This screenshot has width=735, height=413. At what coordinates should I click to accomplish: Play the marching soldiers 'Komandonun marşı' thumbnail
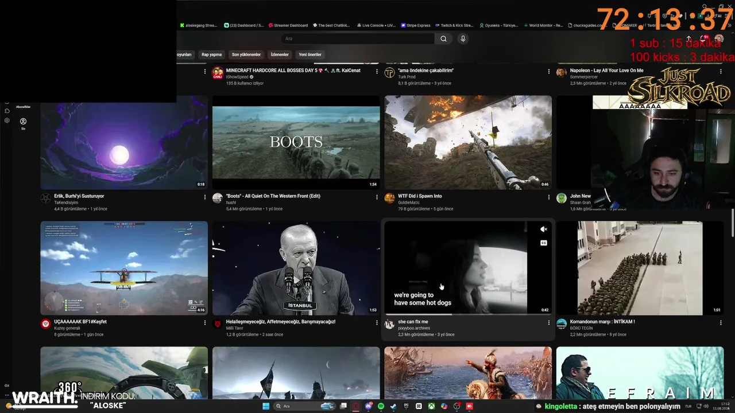(x=640, y=268)
